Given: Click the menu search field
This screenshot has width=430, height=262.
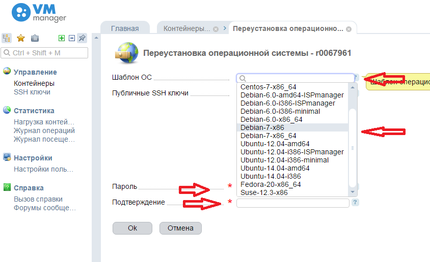Looking at the screenshot, I should coord(44,53).
